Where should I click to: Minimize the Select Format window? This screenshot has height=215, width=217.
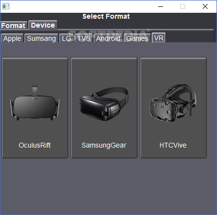point(161,6)
